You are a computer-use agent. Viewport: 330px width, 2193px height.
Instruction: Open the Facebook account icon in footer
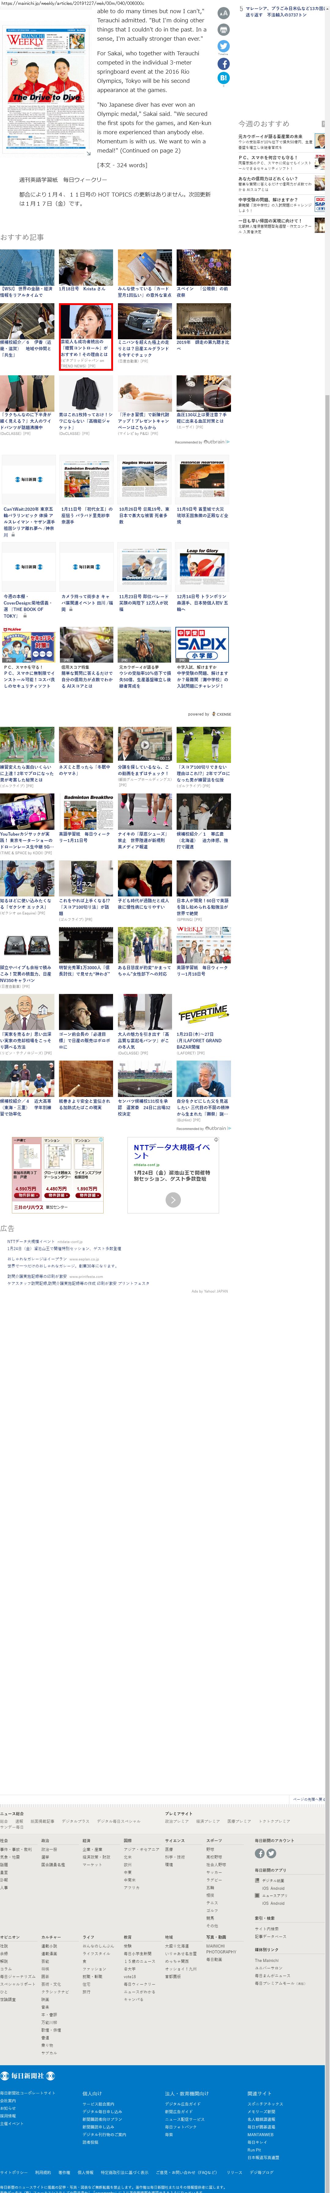pos(259,1853)
